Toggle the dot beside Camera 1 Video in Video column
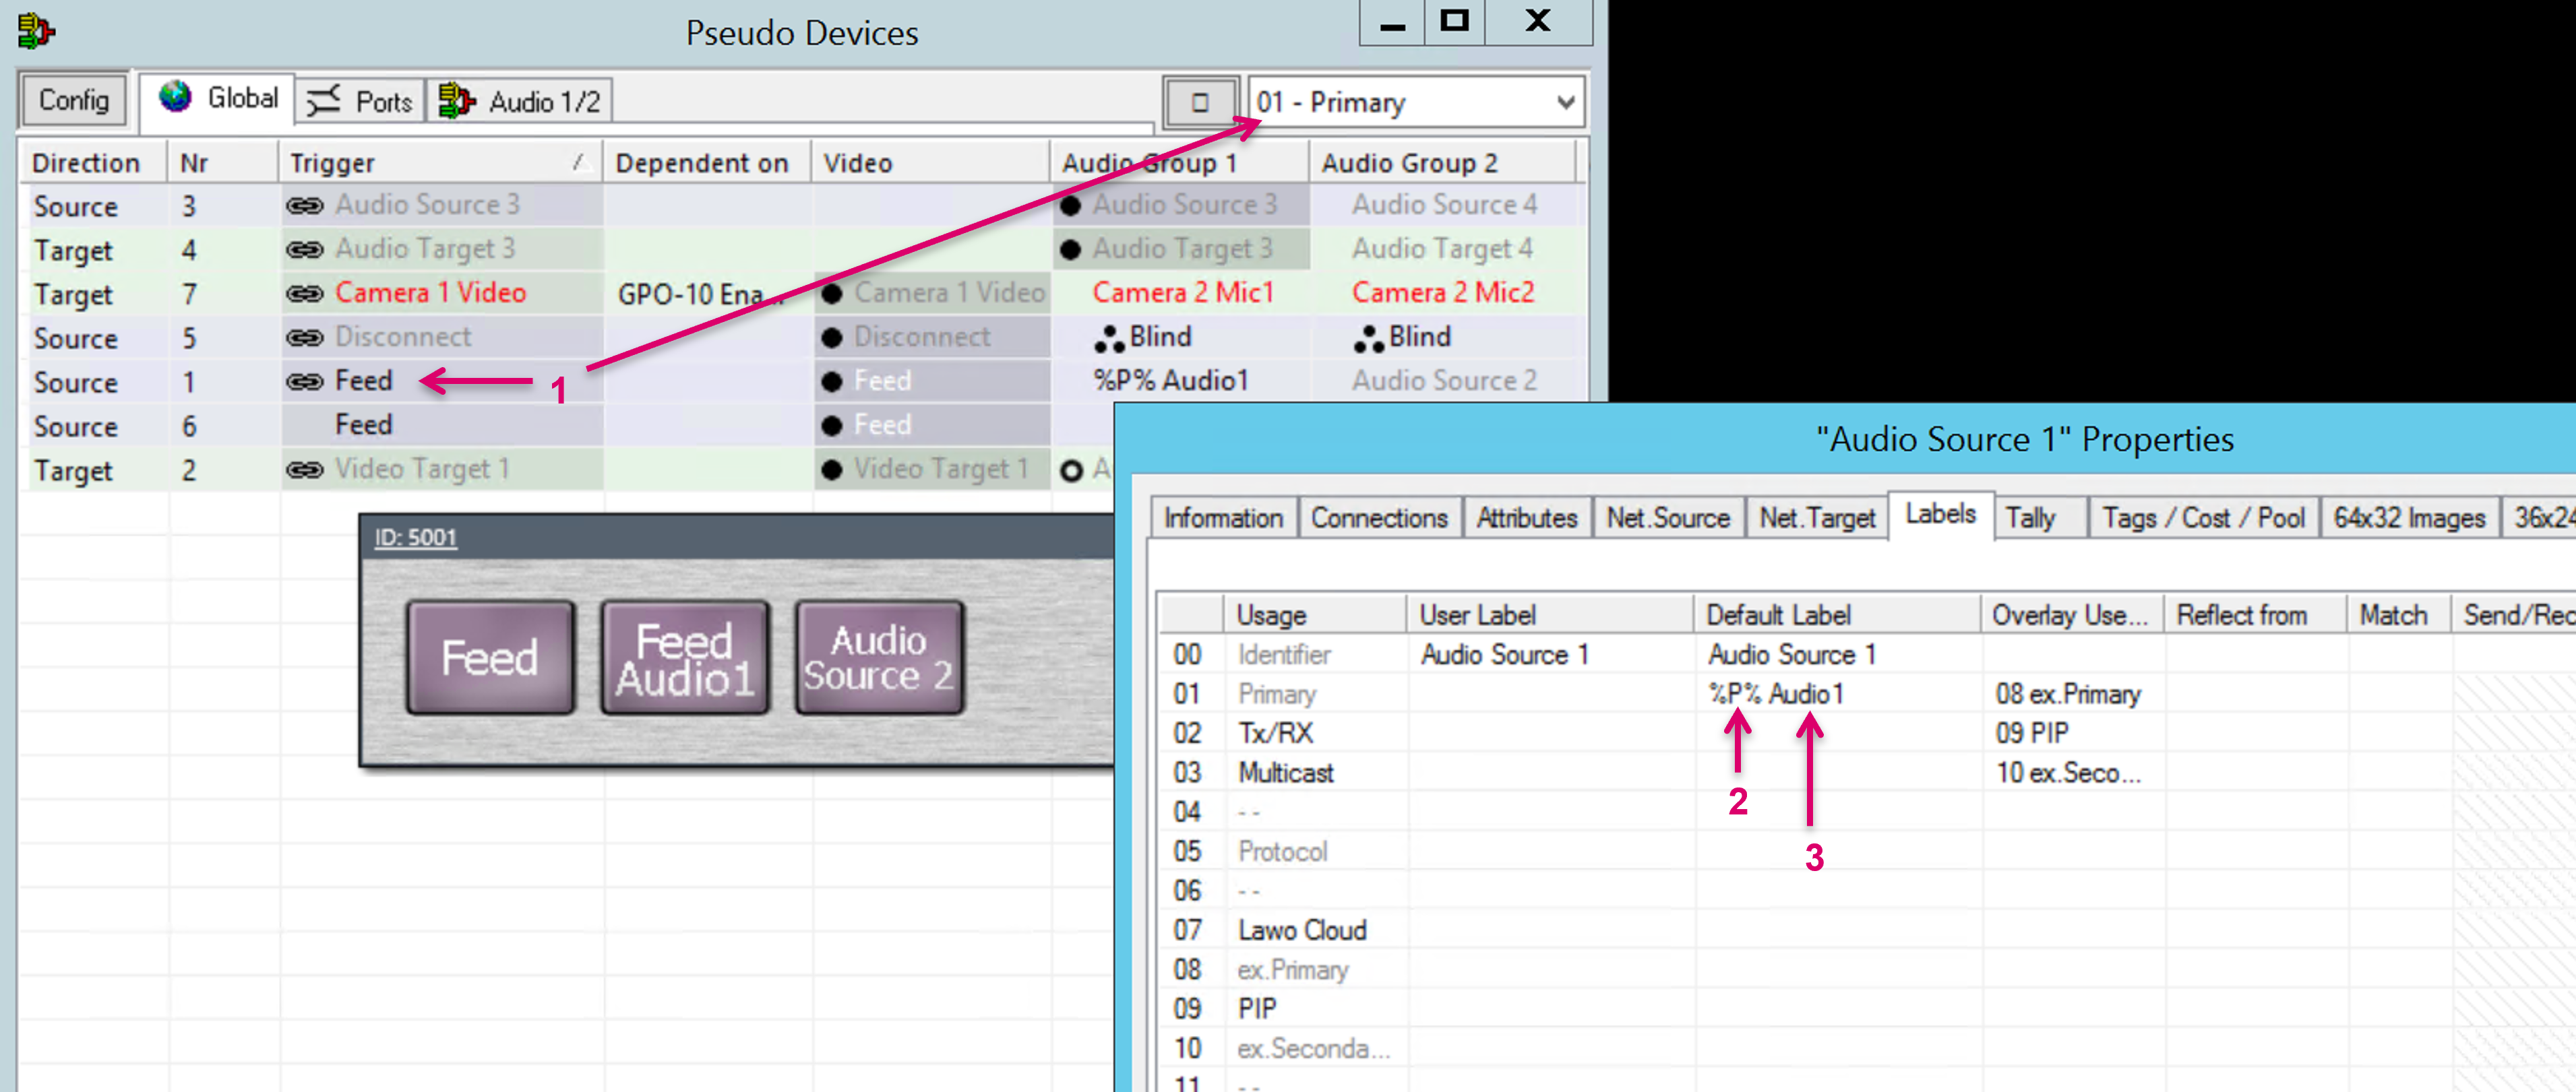Image resolution: width=2576 pixels, height=1092 pixels. coord(832,294)
